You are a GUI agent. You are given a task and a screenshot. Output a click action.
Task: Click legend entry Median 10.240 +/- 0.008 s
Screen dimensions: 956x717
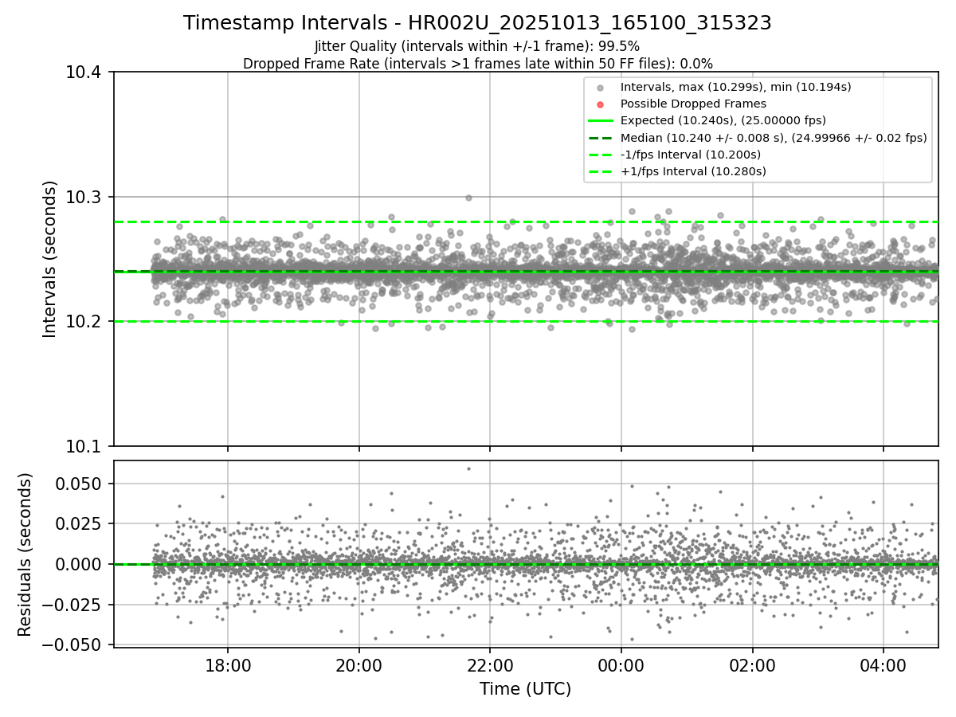(x=774, y=138)
